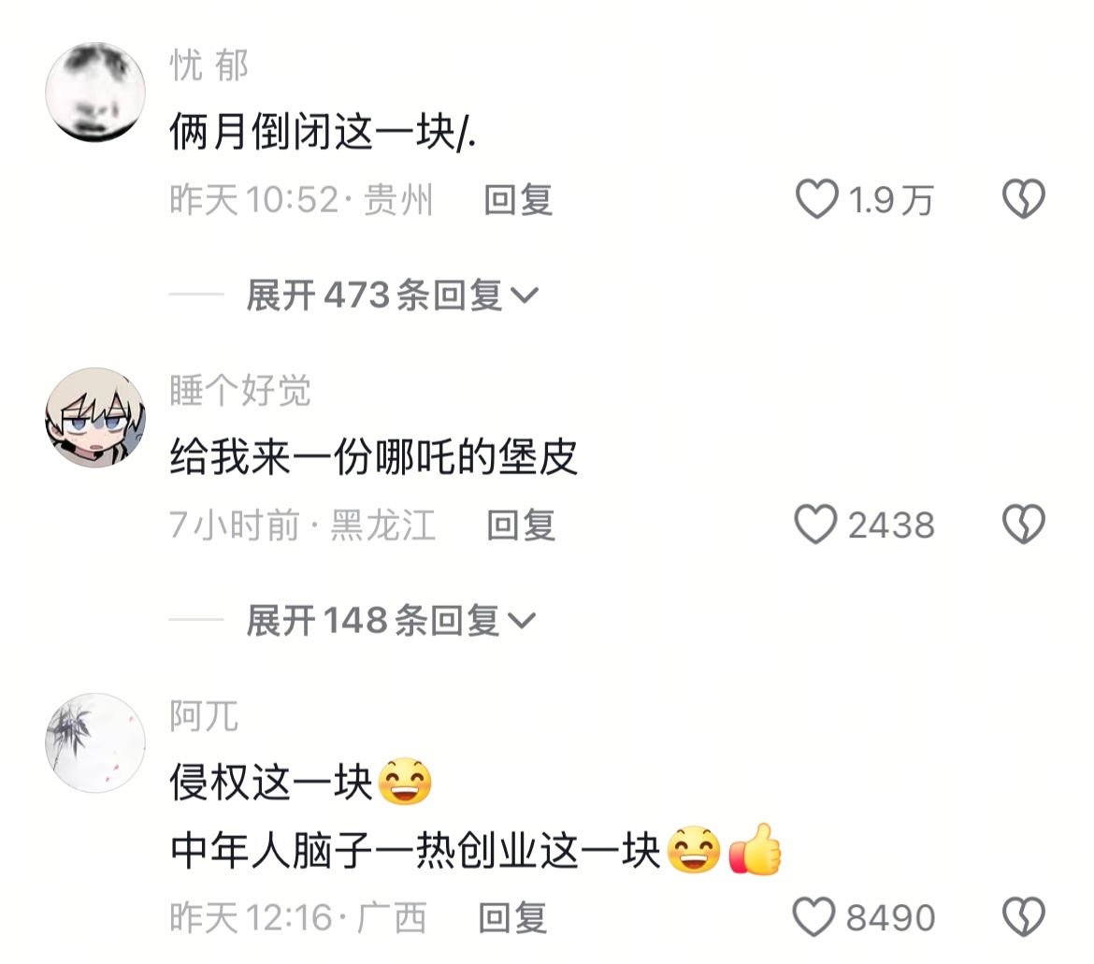This screenshot has height=964, width=1094.
Task: Like the comment by 阿兀
Action: click(x=813, y=916)
